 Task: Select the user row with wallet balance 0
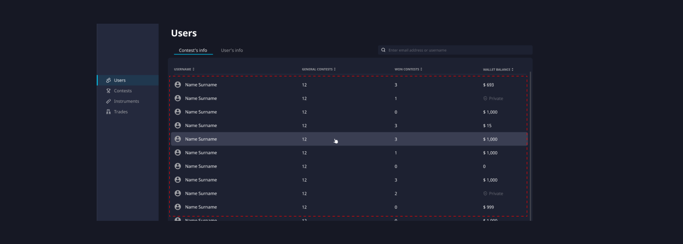[x=348, y=166]
